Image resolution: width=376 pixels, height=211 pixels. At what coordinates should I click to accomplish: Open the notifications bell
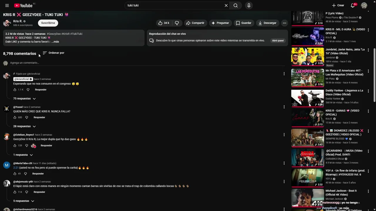click(353, 6)
